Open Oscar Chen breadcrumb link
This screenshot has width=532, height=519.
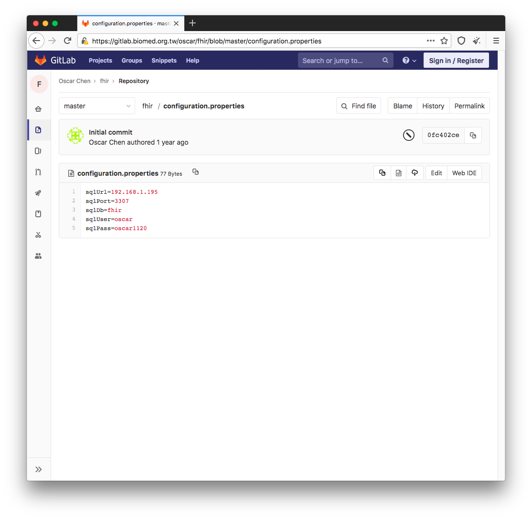tap(74, 81)
